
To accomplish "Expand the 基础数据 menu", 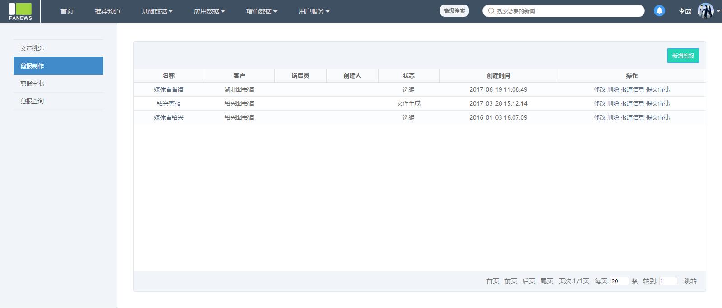I will point(157,11).
